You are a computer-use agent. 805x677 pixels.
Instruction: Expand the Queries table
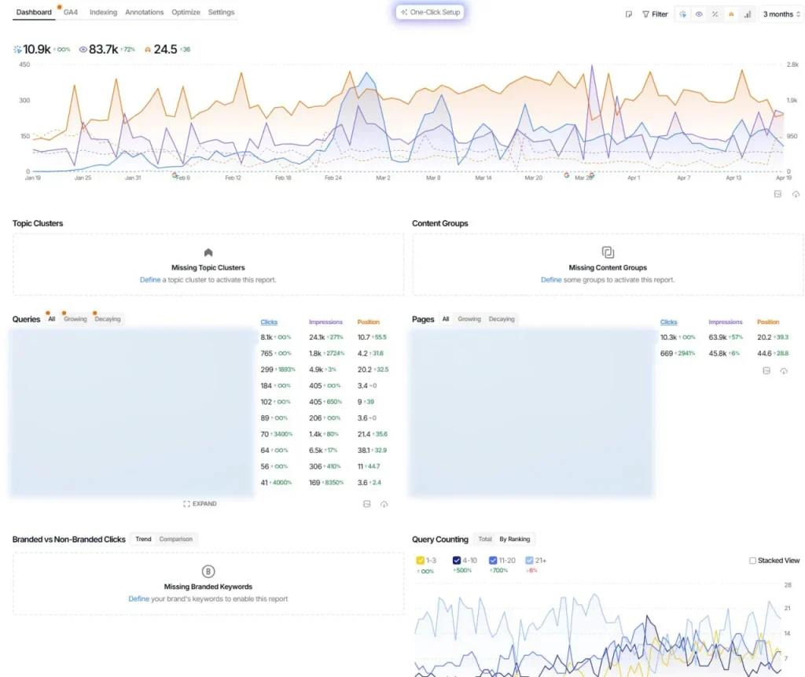pyautogui.click(x=200, y=504)
